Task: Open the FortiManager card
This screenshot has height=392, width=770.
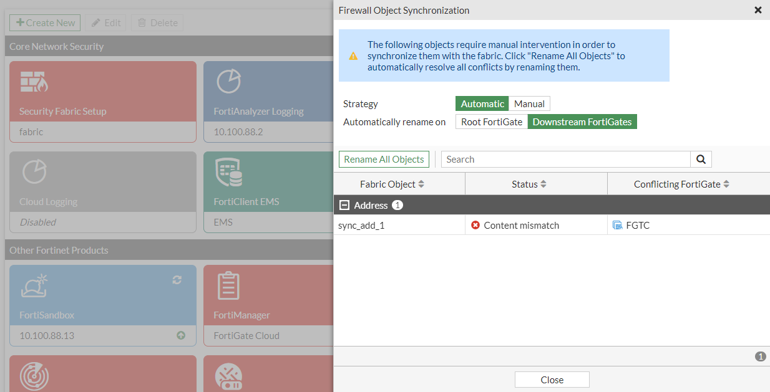Action: click(269, 305)
